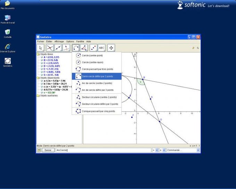
Task: Toggle visibility bullet of point G
Action: pyautogui.click(x=42, y=75)
